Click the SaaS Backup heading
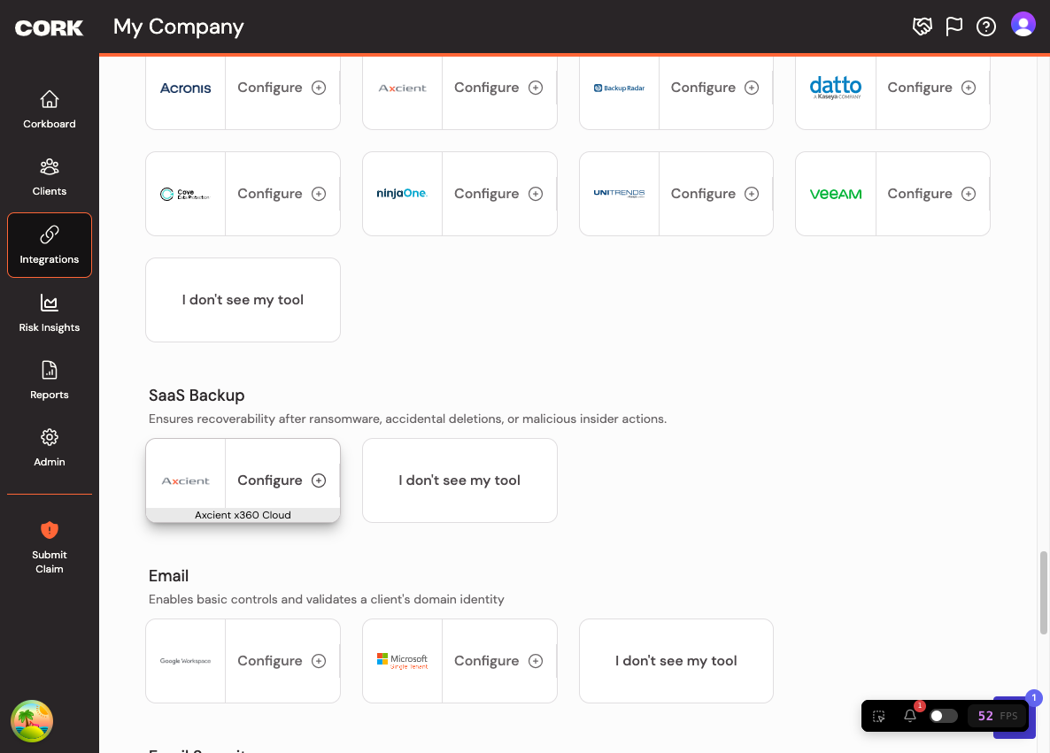The width and height of the screenshot is (1050, 753). pos(197,396)
